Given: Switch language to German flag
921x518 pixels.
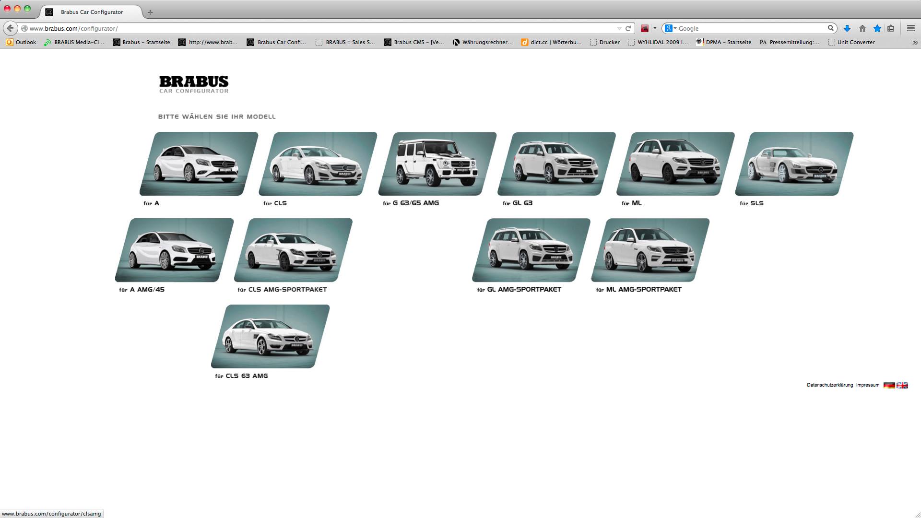Looking at the screenshot, I should click(x=889, y=385).
